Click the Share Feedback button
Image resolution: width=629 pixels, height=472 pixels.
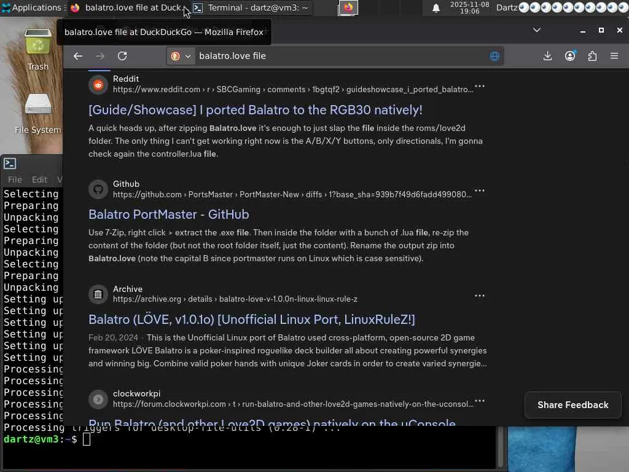[573, 405]
